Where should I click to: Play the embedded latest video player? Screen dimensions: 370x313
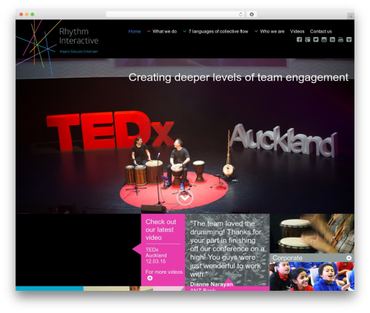pos(78,250)
